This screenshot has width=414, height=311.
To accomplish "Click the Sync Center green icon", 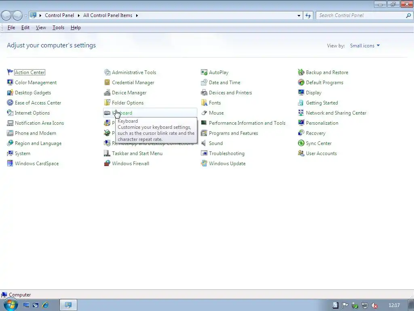I will point(301,143).
